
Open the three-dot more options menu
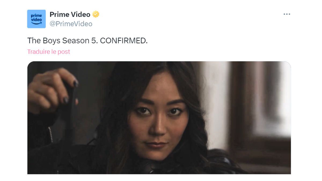tap(287, 14)
